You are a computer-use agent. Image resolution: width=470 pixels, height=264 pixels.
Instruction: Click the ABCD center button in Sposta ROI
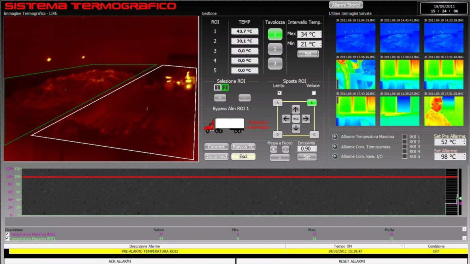tap(296, 119)
